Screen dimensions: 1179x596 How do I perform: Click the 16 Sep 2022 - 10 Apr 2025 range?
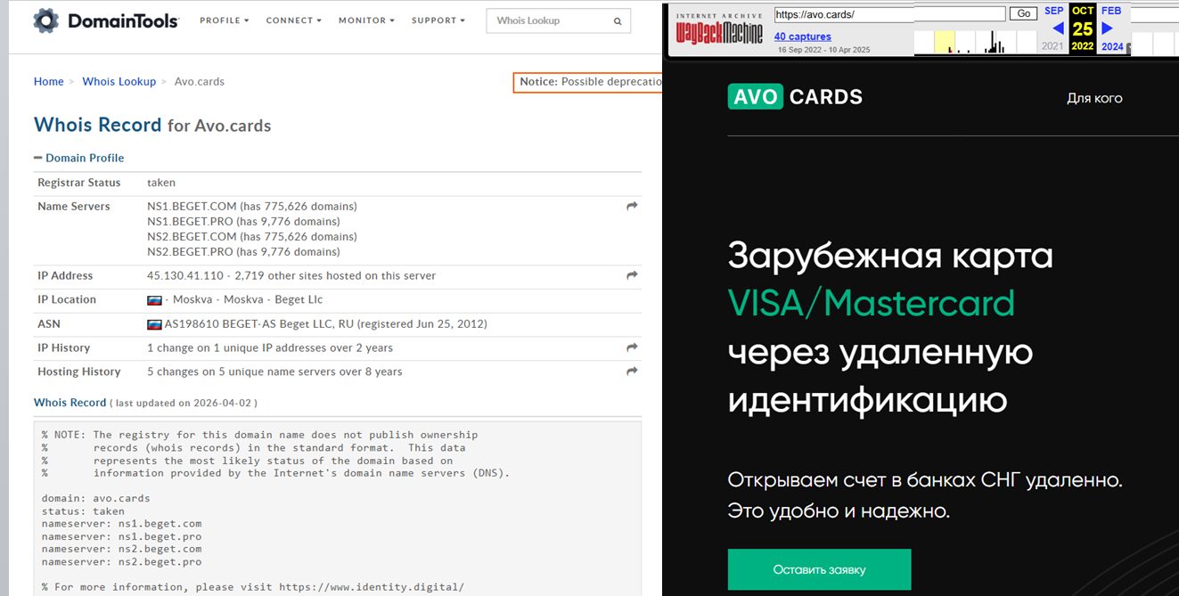[823, 50]
